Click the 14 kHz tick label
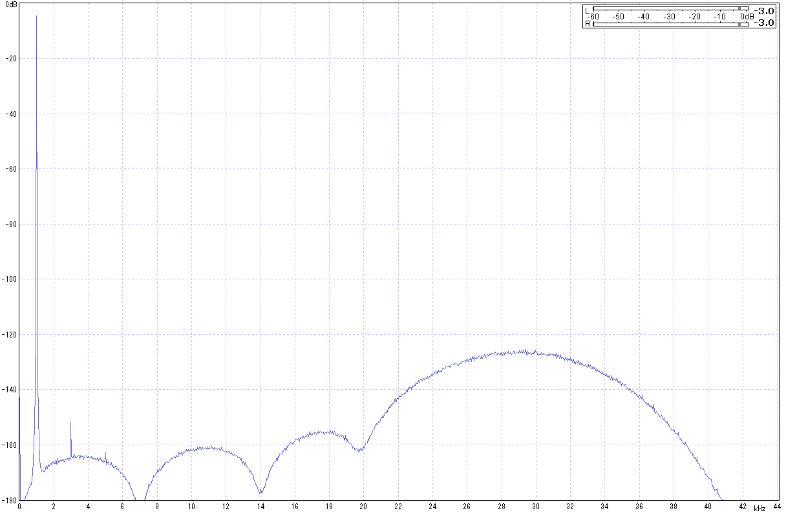Image resolution: width=786 pixels, height=513 pixels. [260, 507]
